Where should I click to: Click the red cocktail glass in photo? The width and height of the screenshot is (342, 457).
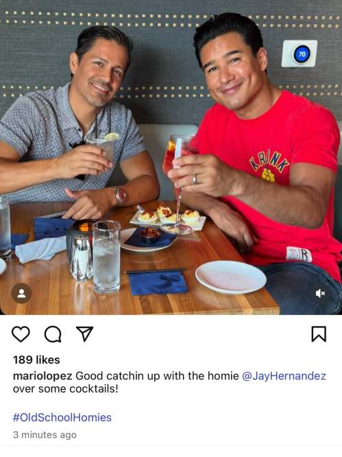178,184
